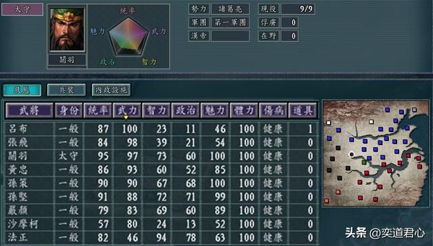
Task: Click 法正's 智力 value 94
Action: (162, 237)
